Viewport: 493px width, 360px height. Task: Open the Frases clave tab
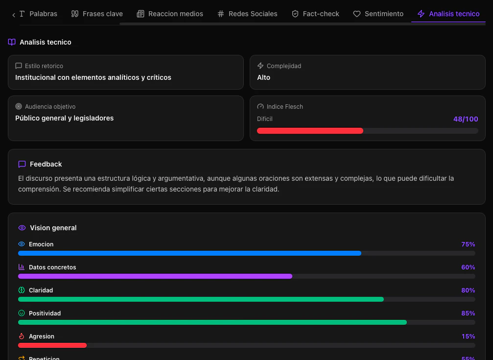point(96,14)
